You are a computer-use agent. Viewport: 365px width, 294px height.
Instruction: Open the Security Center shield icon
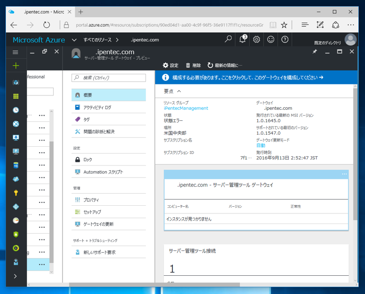[x=16, y=234]
